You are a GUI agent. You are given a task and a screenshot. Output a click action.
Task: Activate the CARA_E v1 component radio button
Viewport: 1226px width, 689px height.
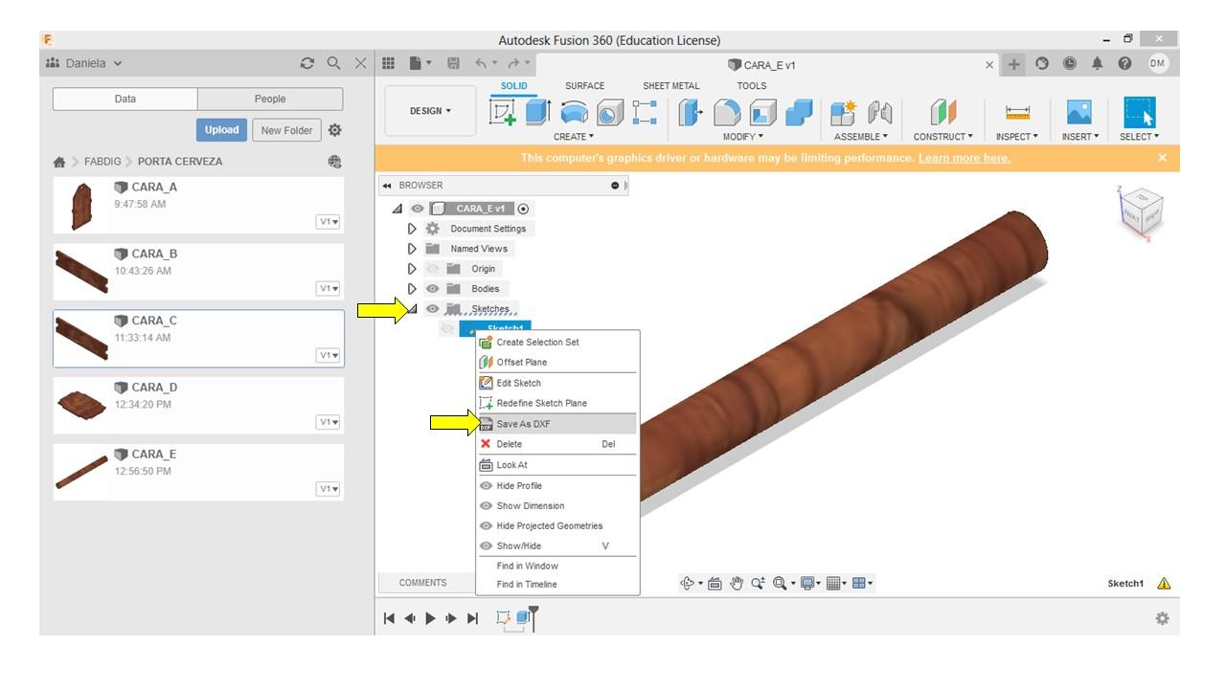pos(523,209)
